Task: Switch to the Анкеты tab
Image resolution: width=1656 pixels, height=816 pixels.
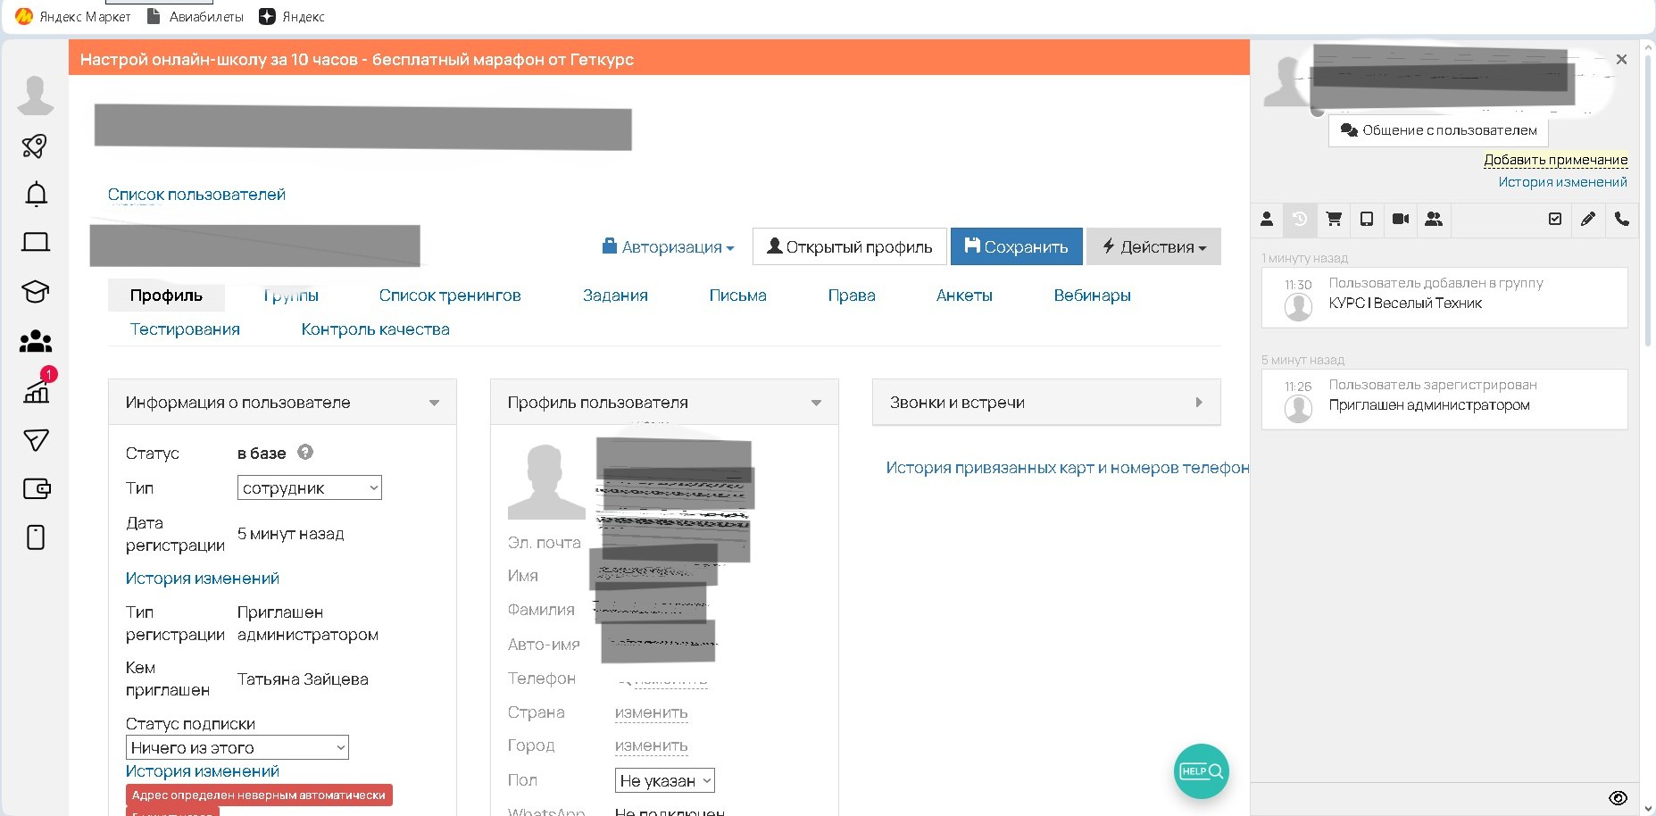Action: pos(964,296)
